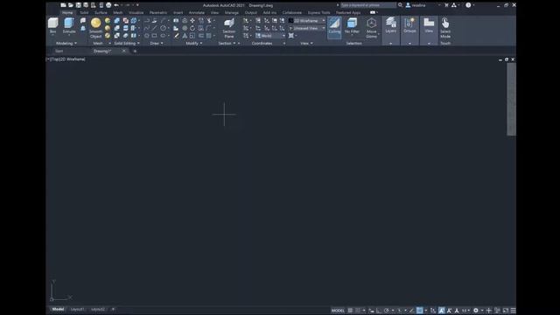Open the Express Tools ribbon tab

click(x=318, y=12)
